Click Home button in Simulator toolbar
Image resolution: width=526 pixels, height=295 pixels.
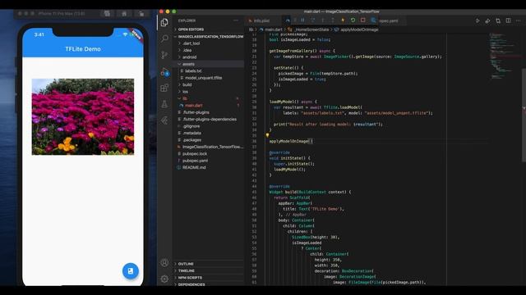[x=124, y=13]
